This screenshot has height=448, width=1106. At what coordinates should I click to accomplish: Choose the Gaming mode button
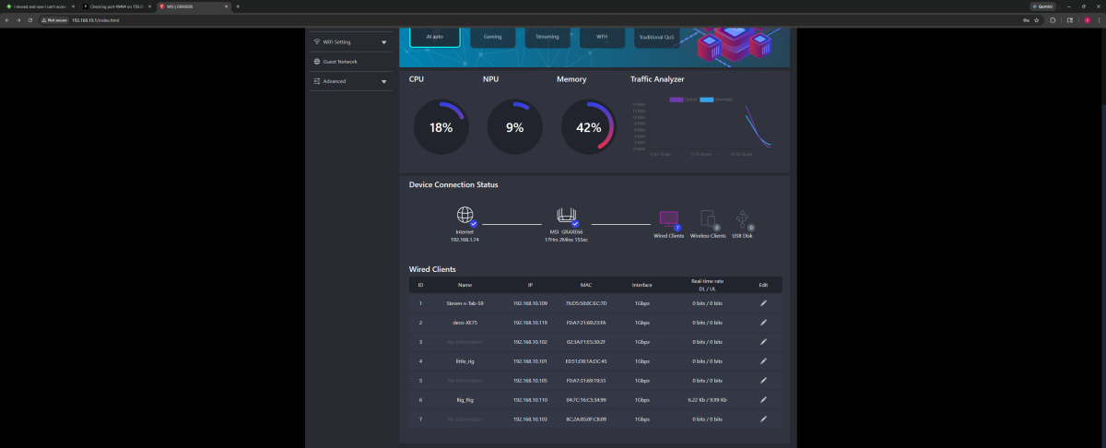click(493, 37)
